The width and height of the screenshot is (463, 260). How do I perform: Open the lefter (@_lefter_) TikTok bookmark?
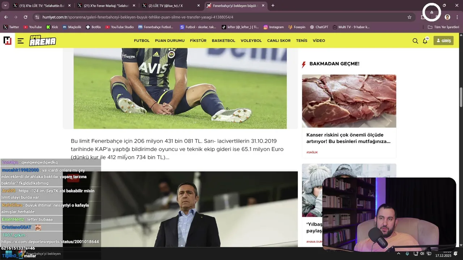(x=240, y=27)
